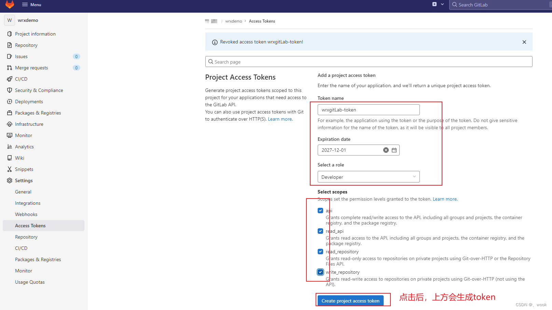552x310 pixels.
Task: Click the Project information icon
Action: (x=10, y=34)
